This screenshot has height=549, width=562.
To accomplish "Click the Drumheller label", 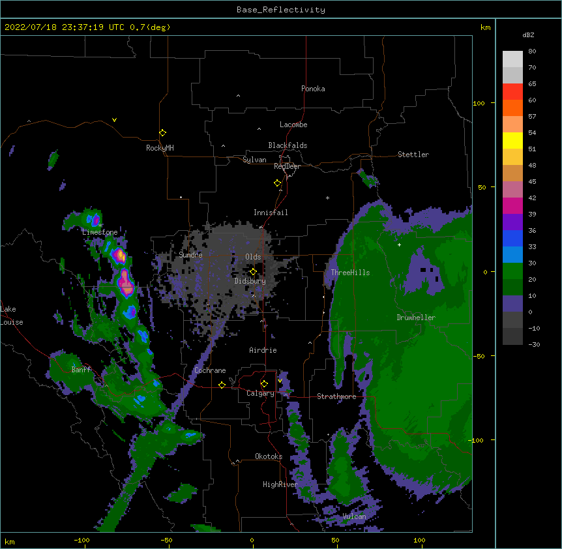I will [x=416, y=318].
